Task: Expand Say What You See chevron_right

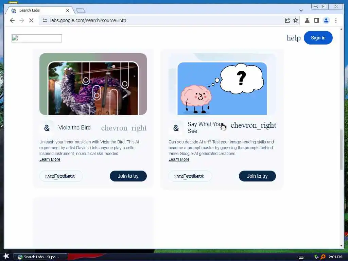Action: (253, 125)
